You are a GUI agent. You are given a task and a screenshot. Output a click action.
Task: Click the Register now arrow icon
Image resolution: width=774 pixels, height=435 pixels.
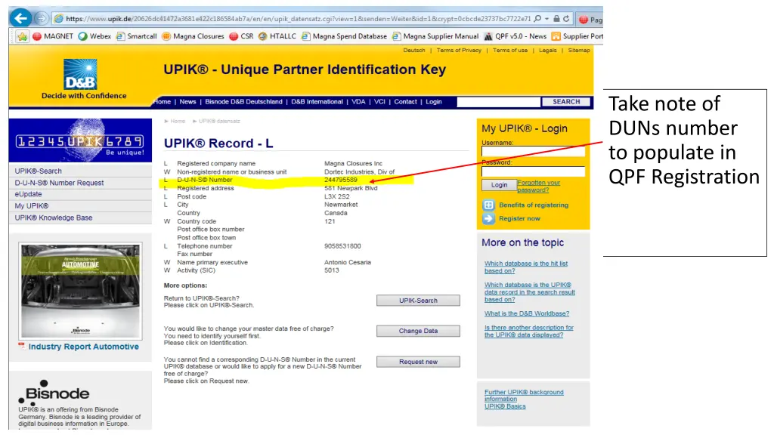tap(488, 219)
